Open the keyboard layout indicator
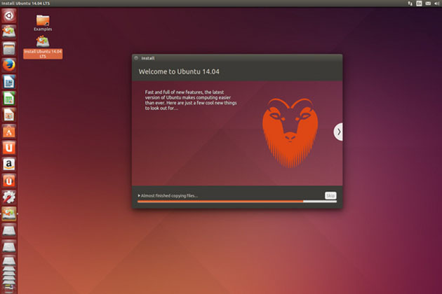Viewport: 442px width, 294px height. coord(419,3)
